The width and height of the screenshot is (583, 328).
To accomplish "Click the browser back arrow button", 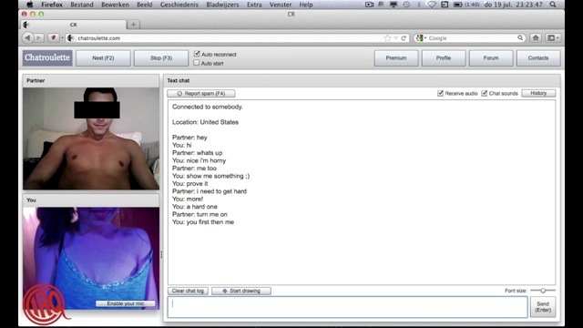I will click(27, 38).
